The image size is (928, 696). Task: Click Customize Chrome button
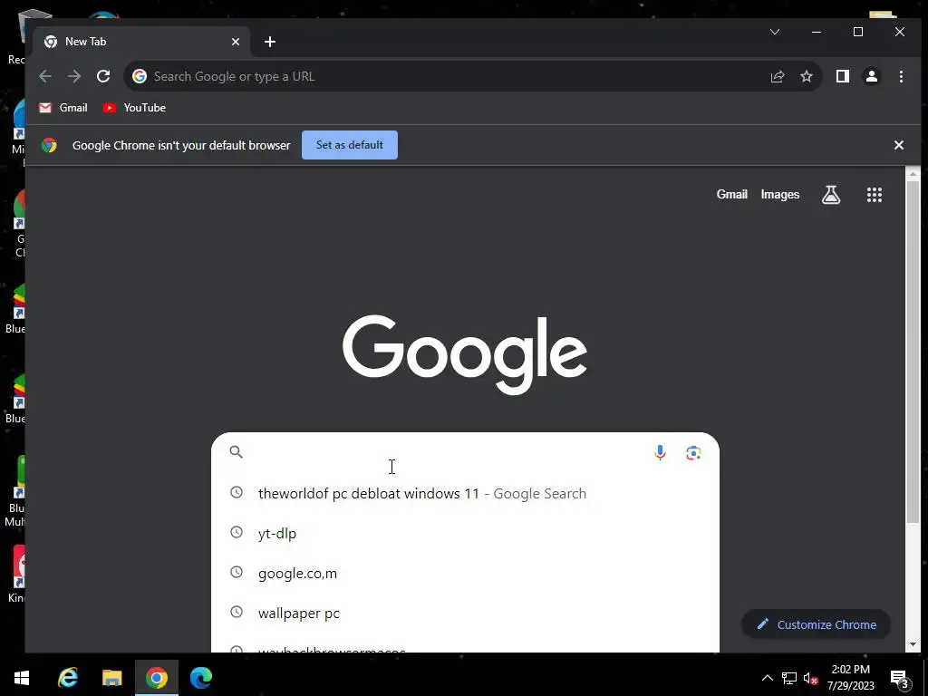coord(817,624)
